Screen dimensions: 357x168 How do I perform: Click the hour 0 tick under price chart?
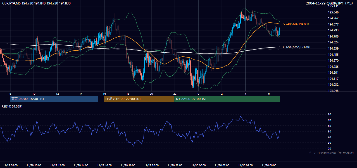(198, 94)
